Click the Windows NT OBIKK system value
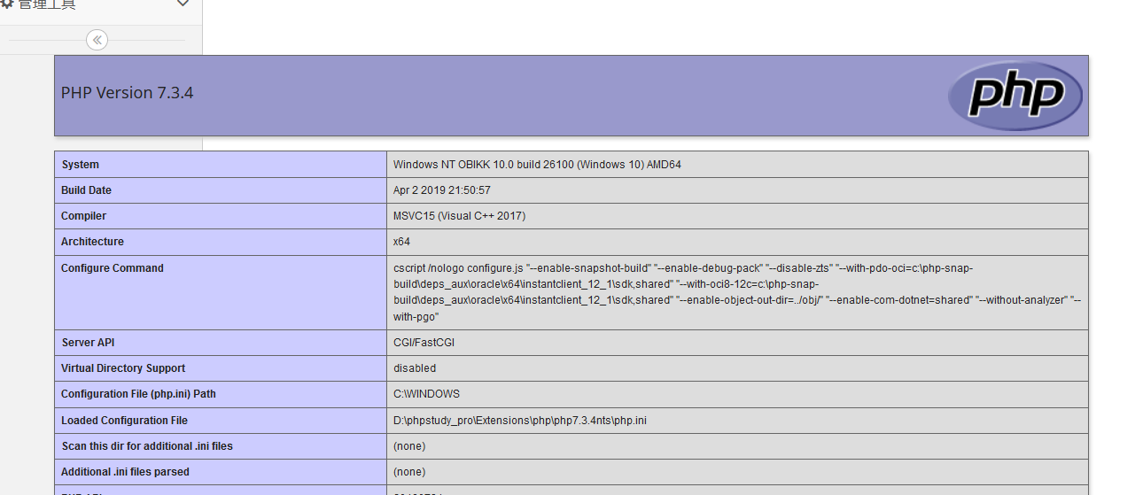This screenshot has height=495, width=1135. coord(537,165)
